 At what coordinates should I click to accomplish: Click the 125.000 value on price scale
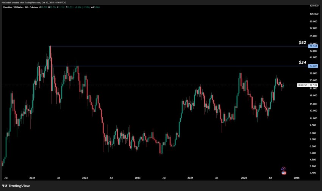click(313, 6)
